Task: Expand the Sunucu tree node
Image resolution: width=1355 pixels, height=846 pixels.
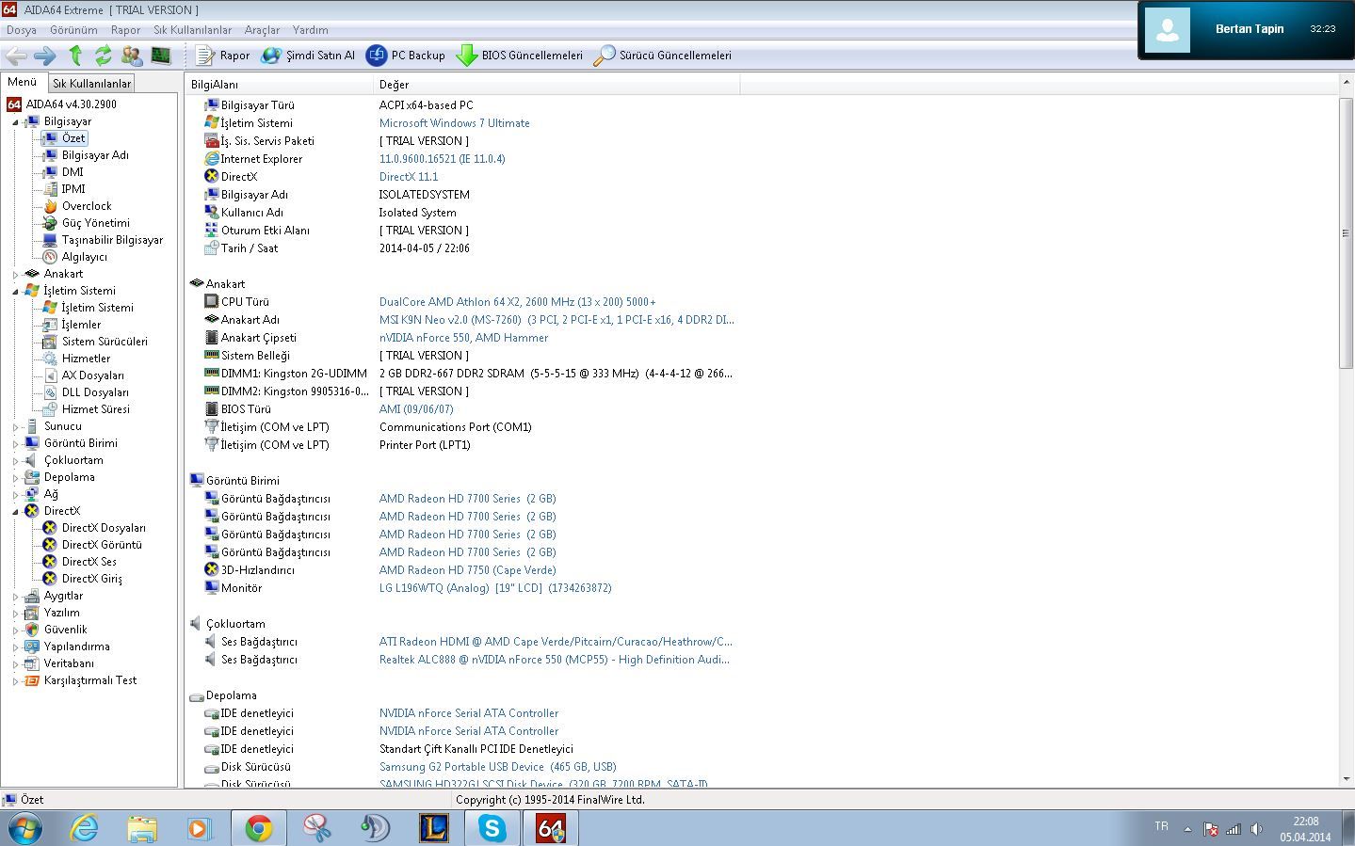Action: point(15,426)
